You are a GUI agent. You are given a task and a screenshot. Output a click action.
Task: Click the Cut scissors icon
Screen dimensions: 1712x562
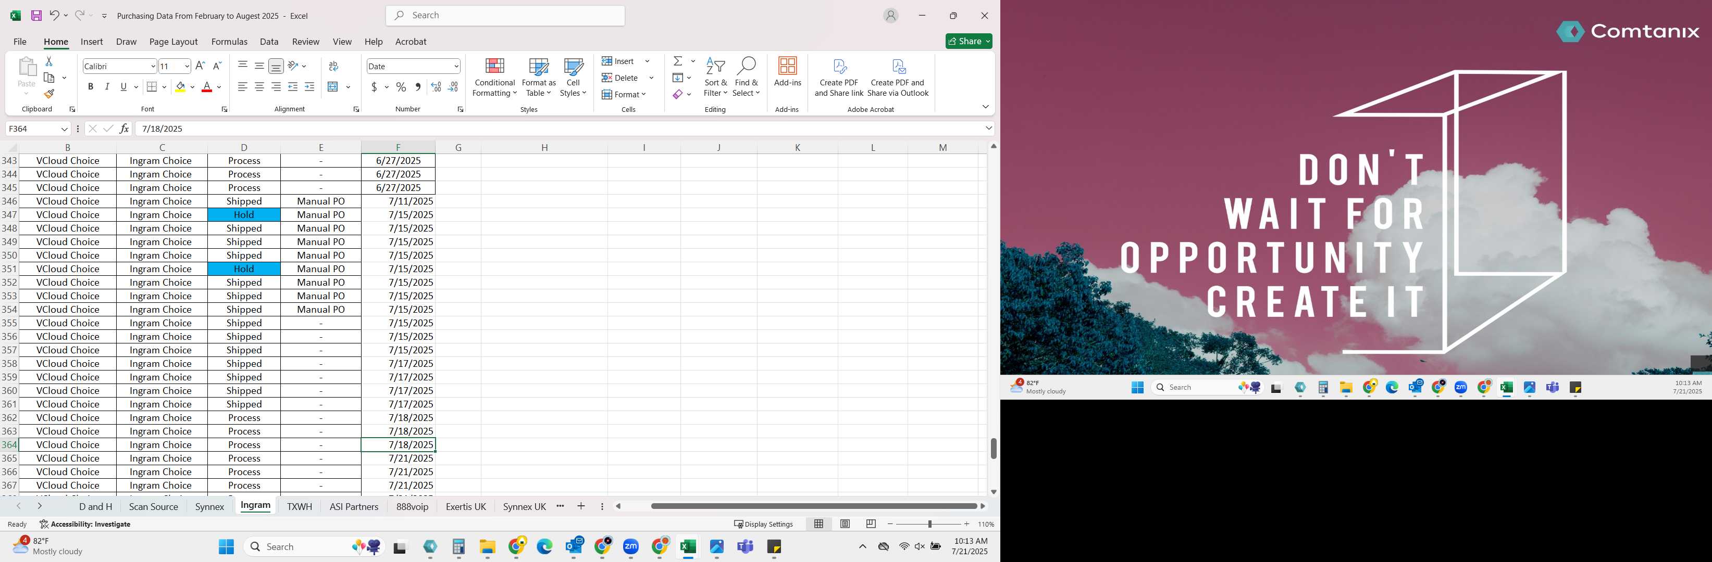pos(48,61)
